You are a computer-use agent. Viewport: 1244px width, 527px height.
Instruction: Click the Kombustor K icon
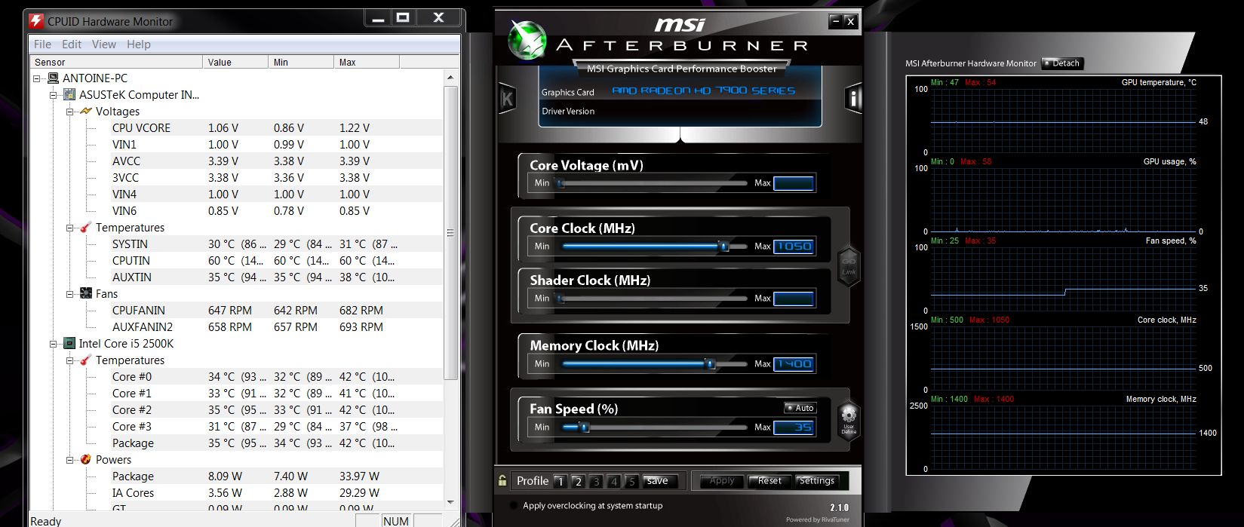pyautogui.click(x=507, y=98)
